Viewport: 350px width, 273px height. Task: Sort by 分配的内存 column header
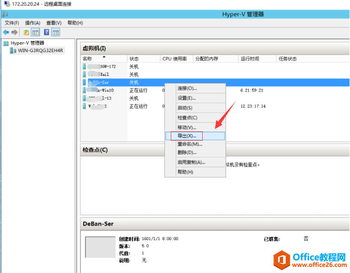216,59
